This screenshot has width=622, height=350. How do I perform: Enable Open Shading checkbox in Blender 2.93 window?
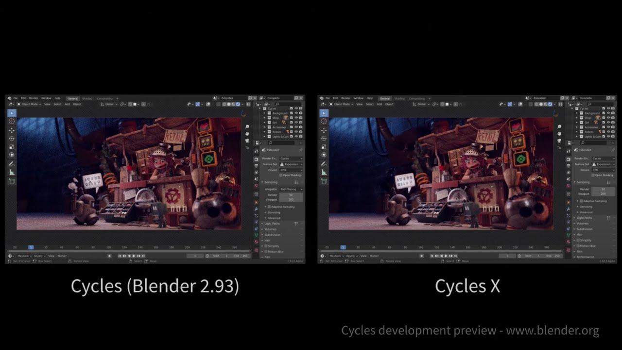(281, 175)
